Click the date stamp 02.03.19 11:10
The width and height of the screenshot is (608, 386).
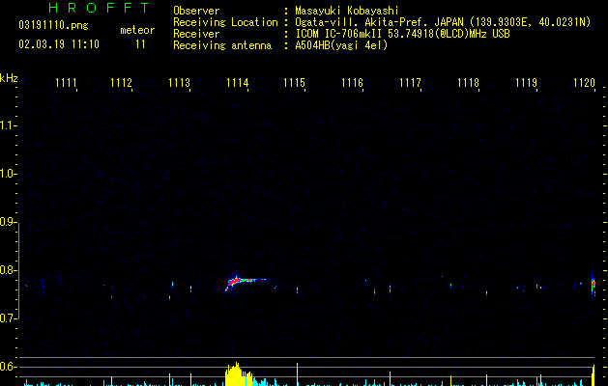point(59,44)
